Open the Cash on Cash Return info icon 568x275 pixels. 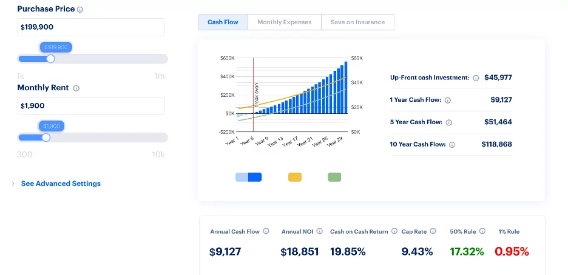[394, 231]
